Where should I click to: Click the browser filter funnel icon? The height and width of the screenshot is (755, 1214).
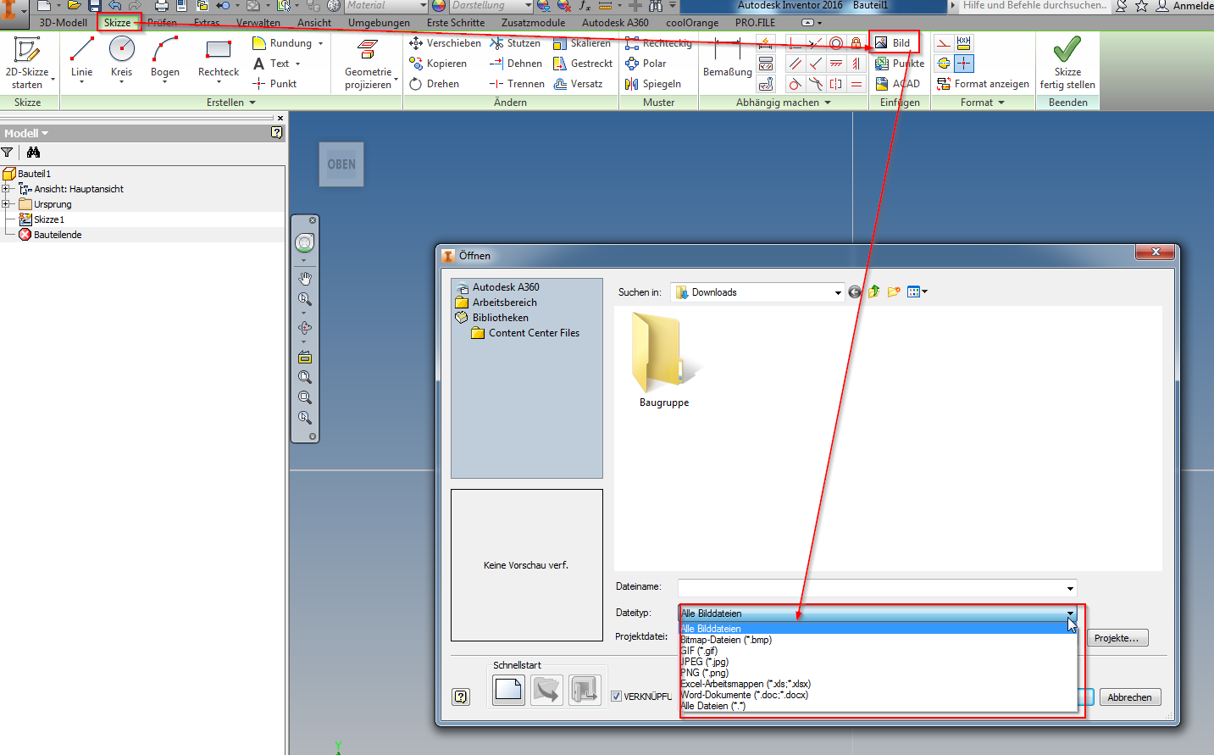pos(7,153)
